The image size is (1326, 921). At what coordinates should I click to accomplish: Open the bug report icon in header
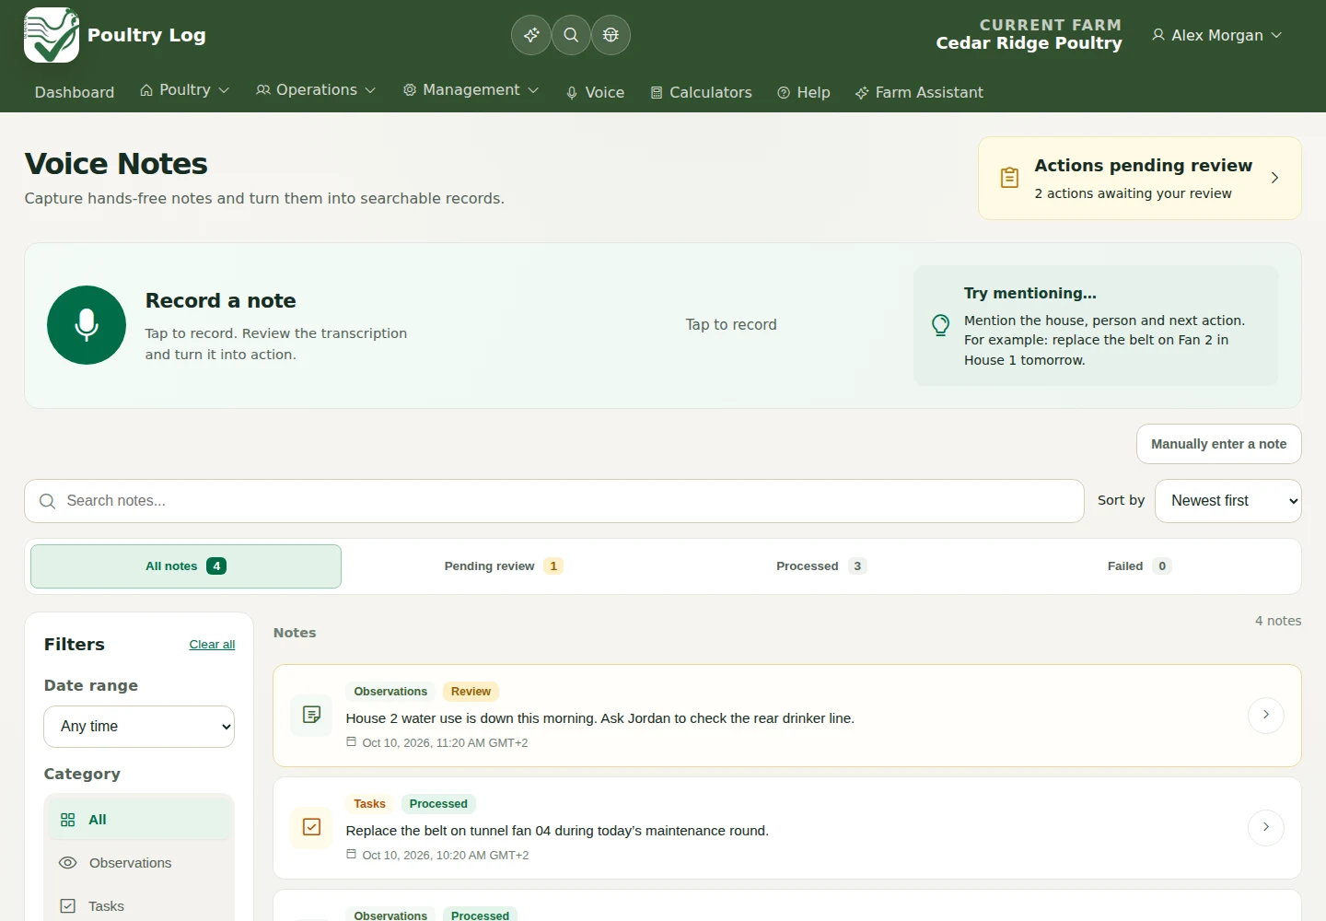coord(611,35)
